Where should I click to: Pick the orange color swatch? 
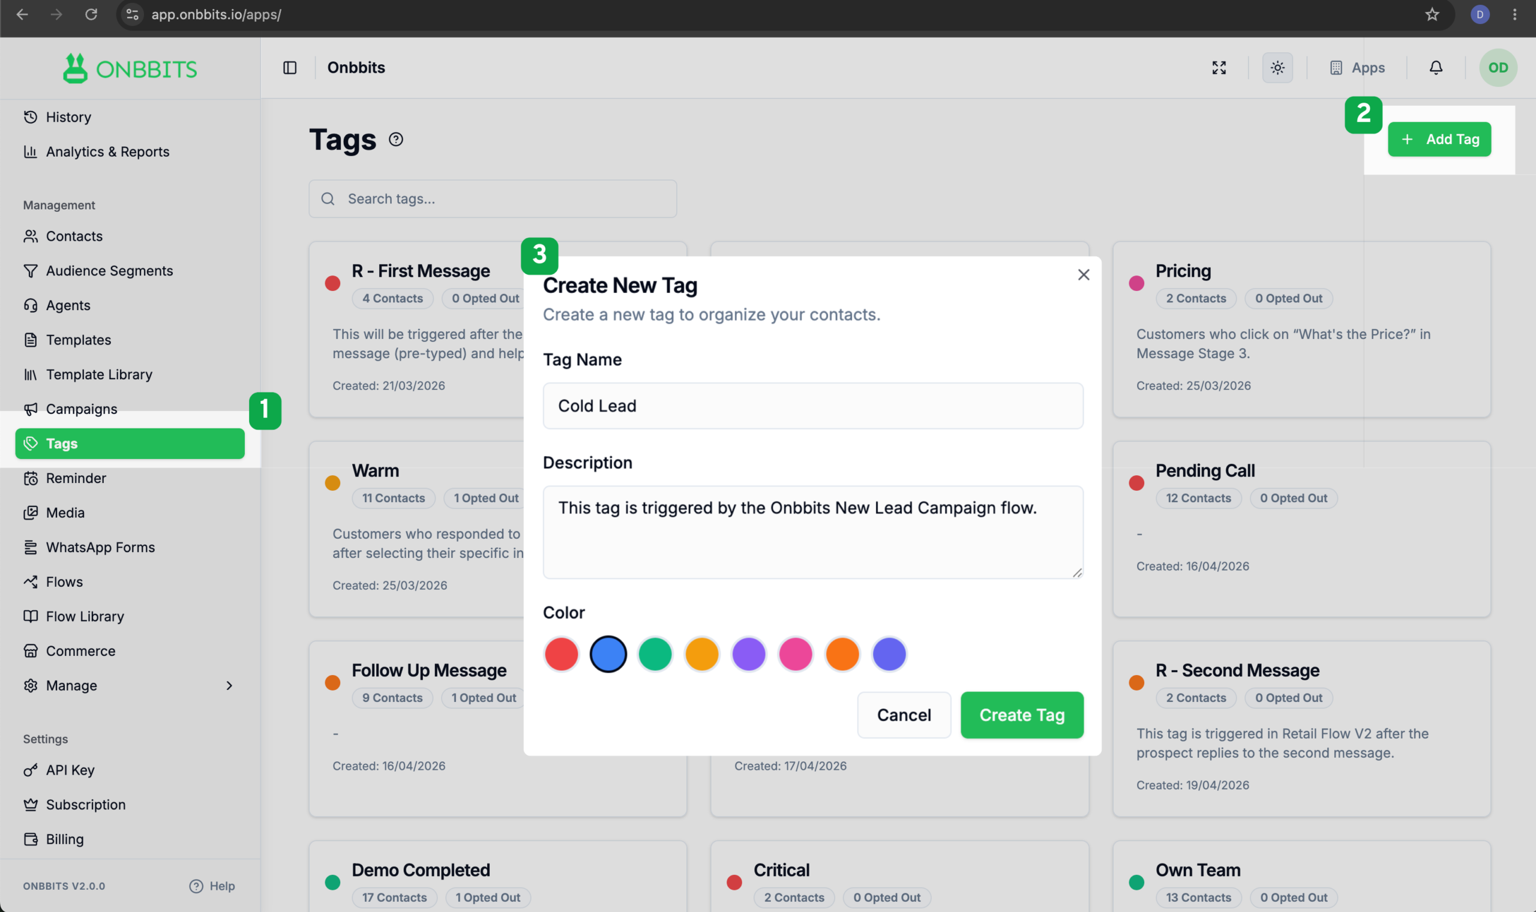pos(842,654)
